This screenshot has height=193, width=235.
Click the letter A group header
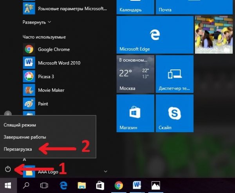(24, 160)
